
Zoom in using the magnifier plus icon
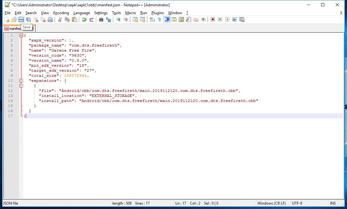pos(118,19)
